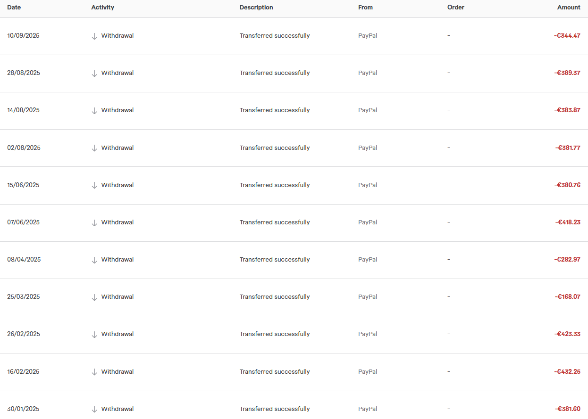
Task: Select the −€168.07 withdrawal amount
Action: click(568, 297)
